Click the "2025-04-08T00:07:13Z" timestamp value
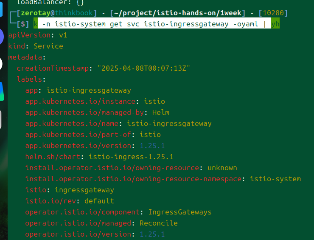The height and width of the screenshot is (240, 314). (143, 68)
